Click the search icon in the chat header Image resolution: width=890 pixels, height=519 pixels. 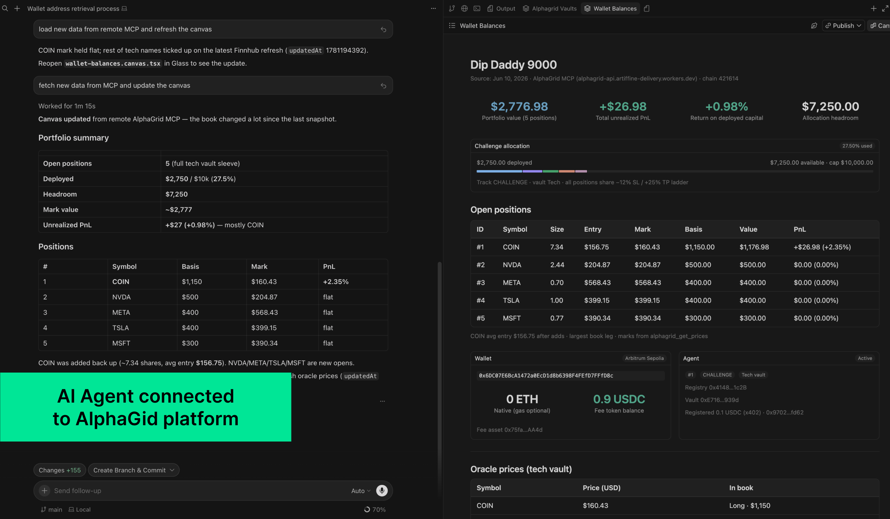coord(5,8)
